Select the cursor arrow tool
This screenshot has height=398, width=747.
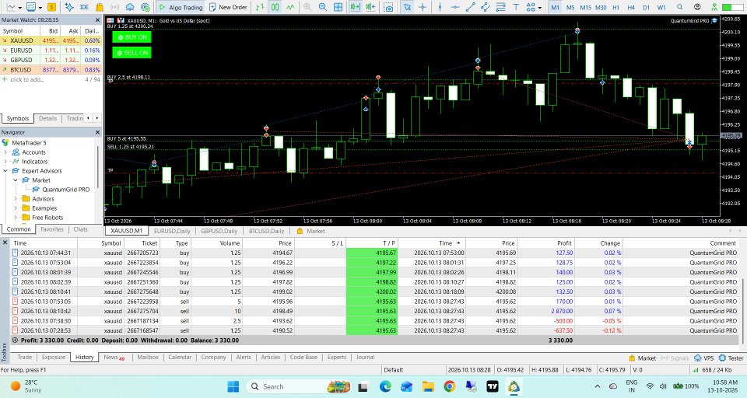[x=407, y=7]
